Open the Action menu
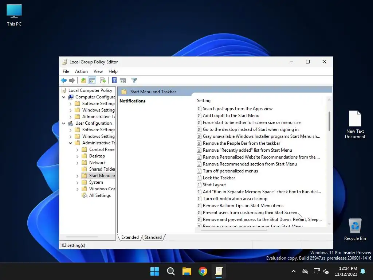 81,71
